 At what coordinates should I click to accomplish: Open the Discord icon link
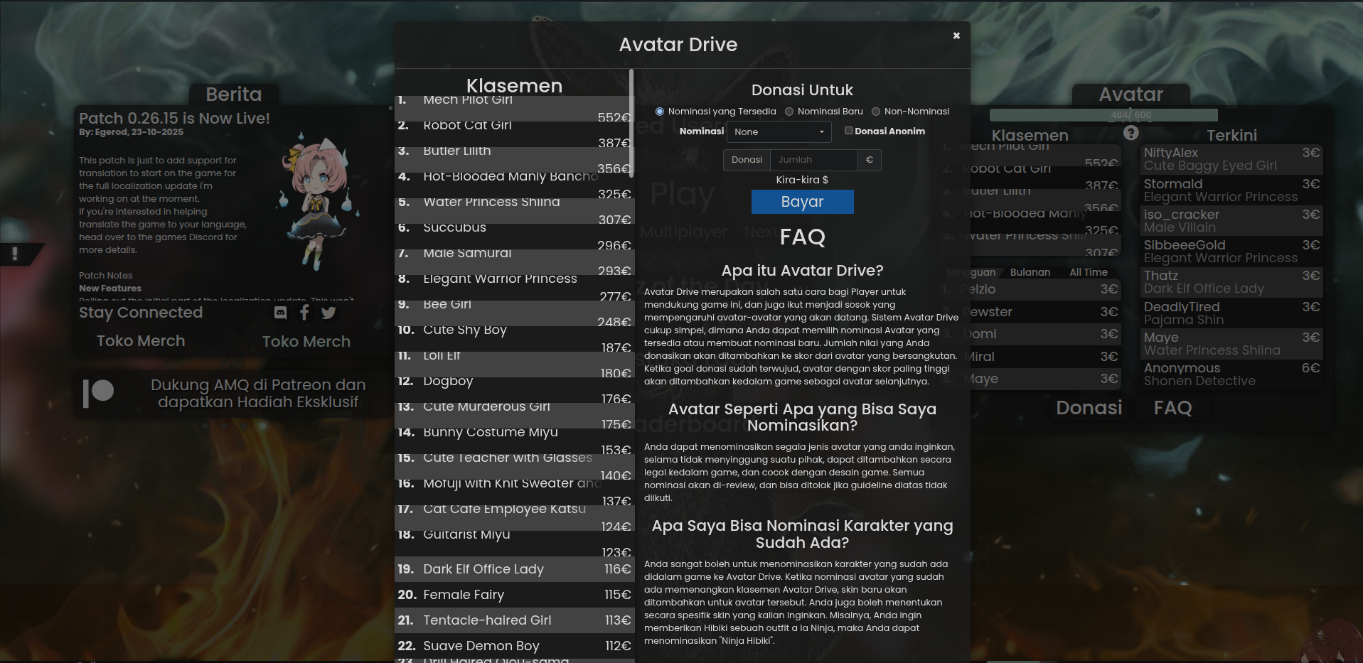click(280, 313)
